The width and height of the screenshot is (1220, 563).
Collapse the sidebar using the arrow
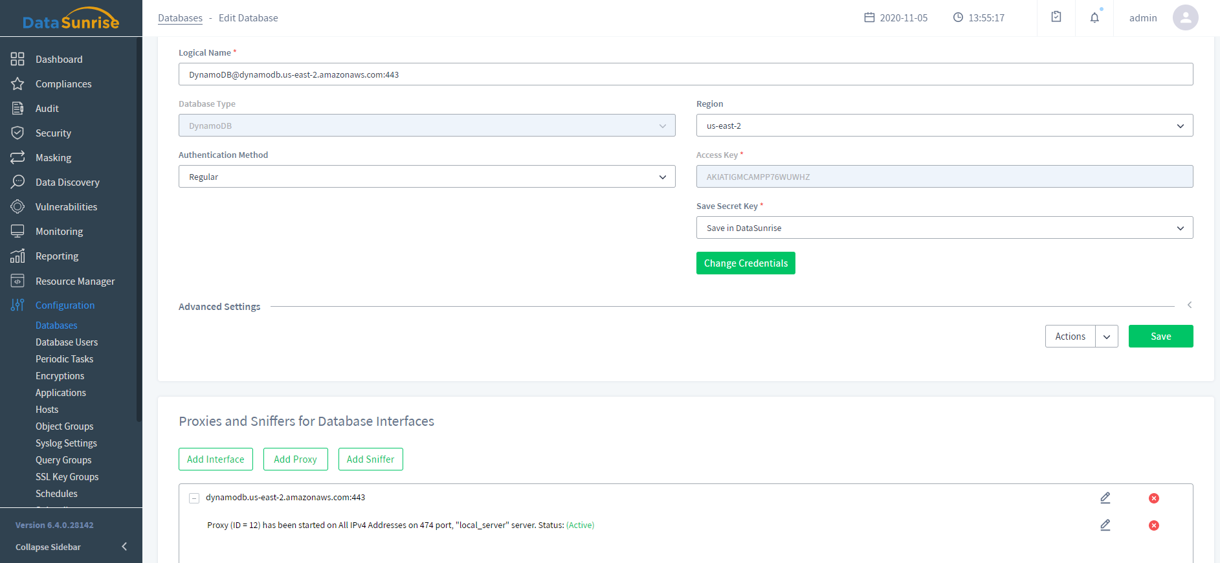click(124, 547)
